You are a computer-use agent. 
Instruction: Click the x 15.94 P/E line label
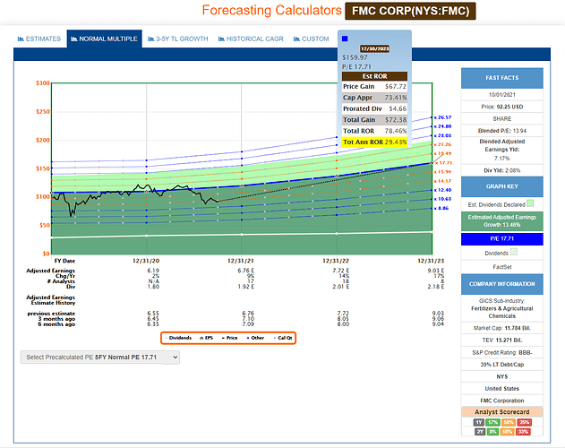click(x=442, y=172)
